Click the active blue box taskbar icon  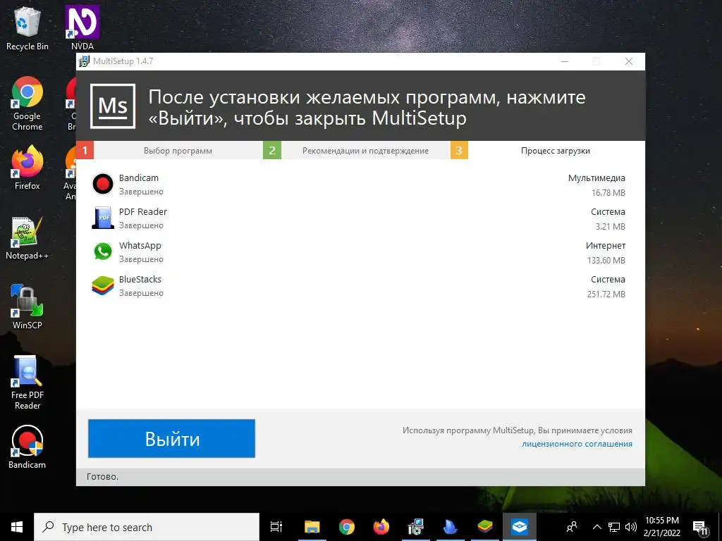520,527
